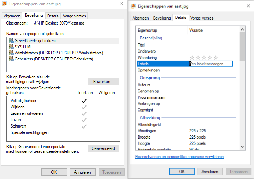
Task: Click the Bewerken... button
Action: (x=103, y=81)
